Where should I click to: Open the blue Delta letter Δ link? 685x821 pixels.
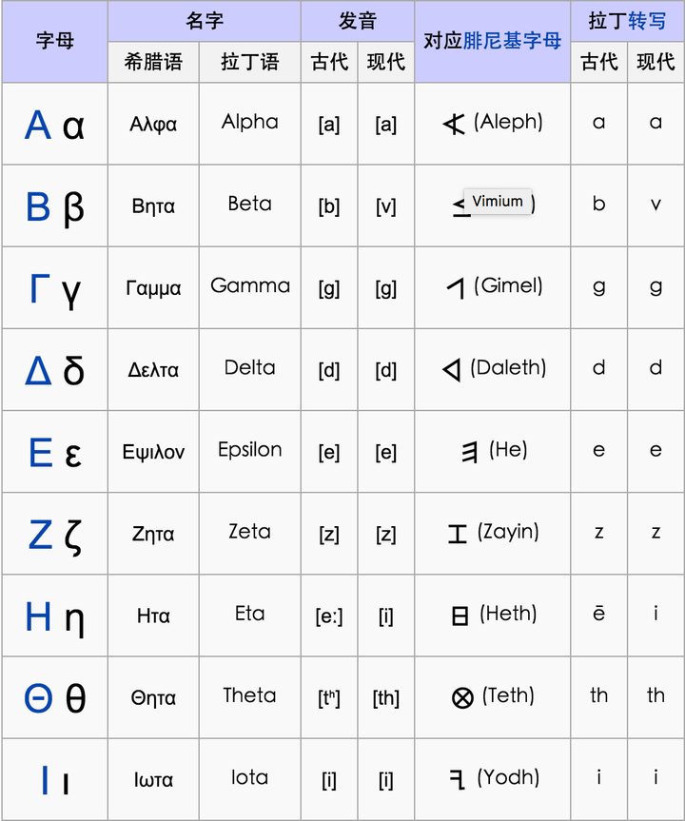coord(38,370)
